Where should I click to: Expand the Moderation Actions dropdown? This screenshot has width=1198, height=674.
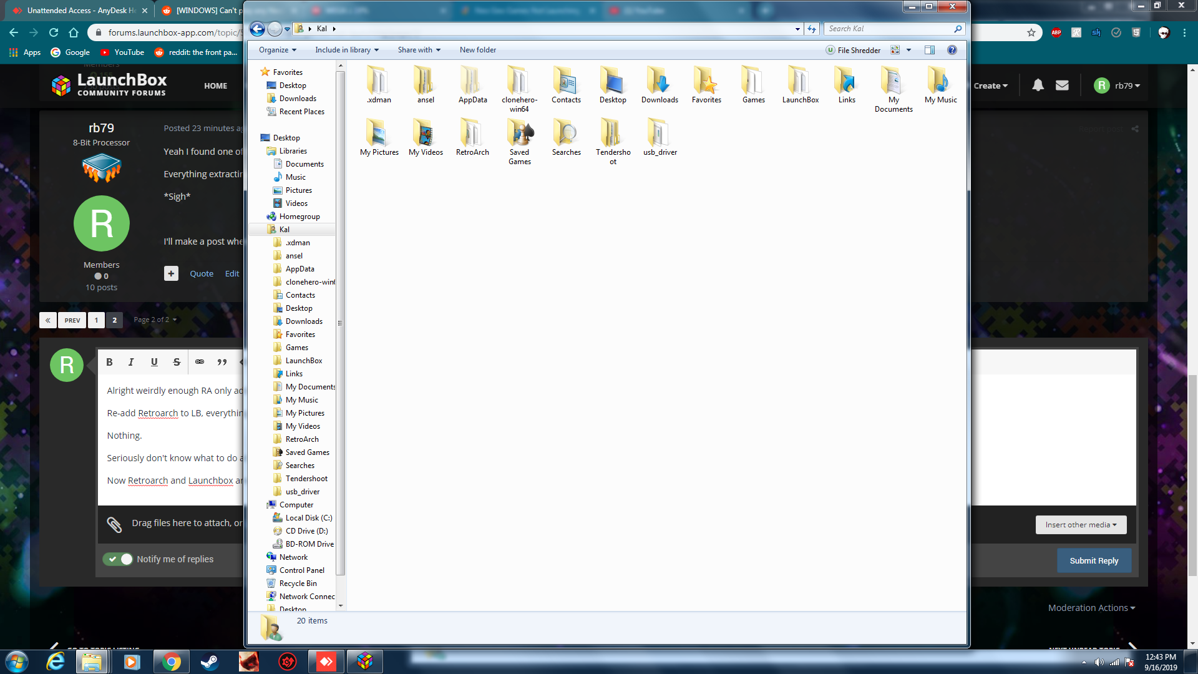(1091, 608)
